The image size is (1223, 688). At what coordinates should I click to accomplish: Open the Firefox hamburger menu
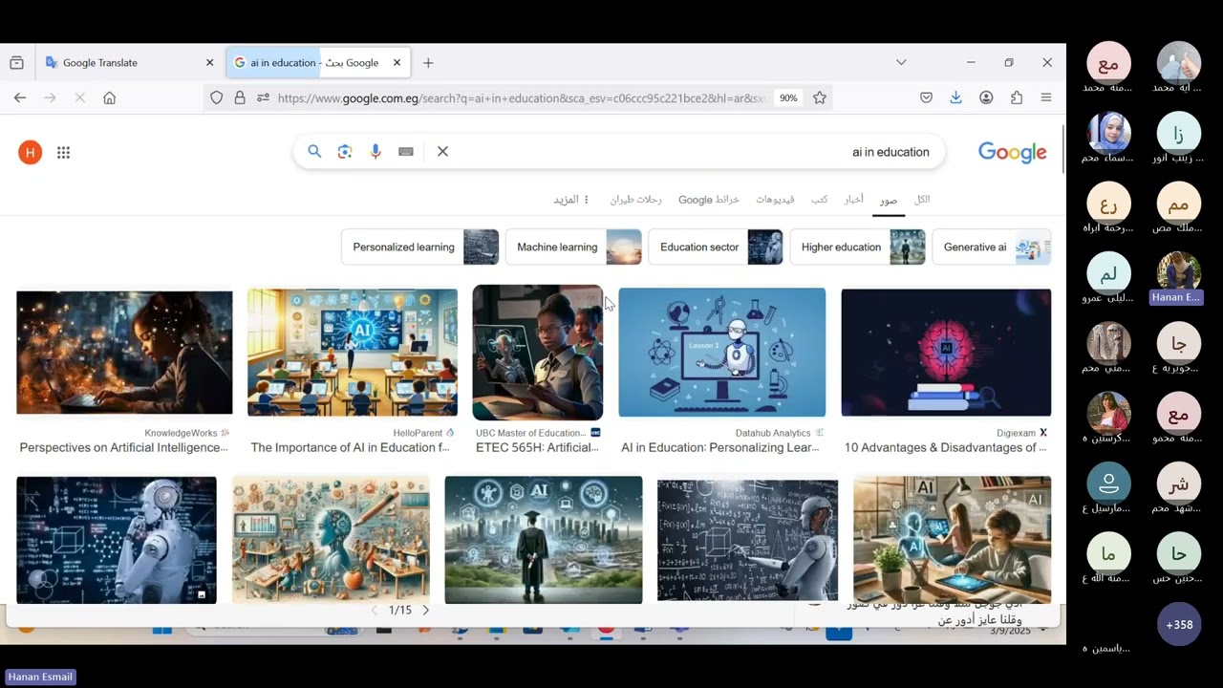1046,97
